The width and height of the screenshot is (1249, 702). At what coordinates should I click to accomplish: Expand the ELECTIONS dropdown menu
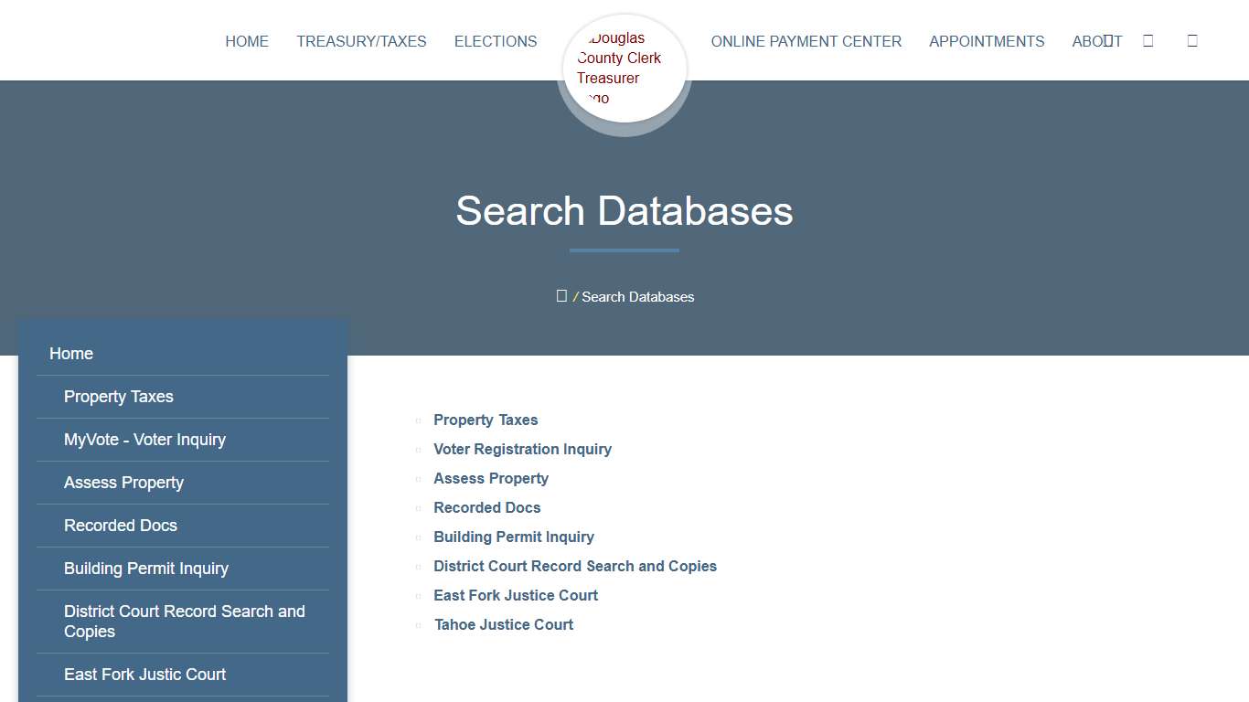tap(496, 41)
